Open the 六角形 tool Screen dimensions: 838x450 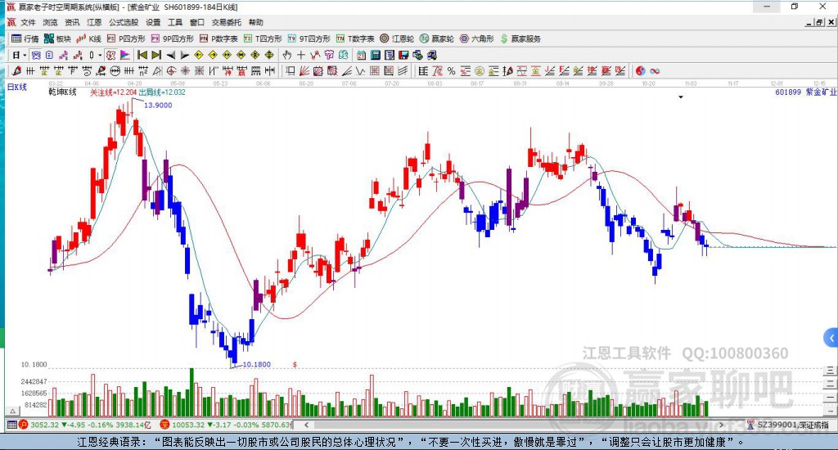point(477,38)
